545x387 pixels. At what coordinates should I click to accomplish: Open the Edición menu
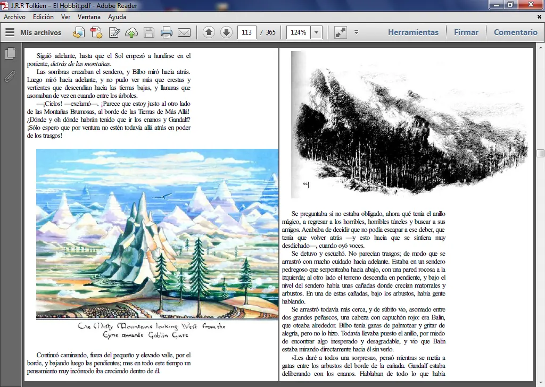44,16
